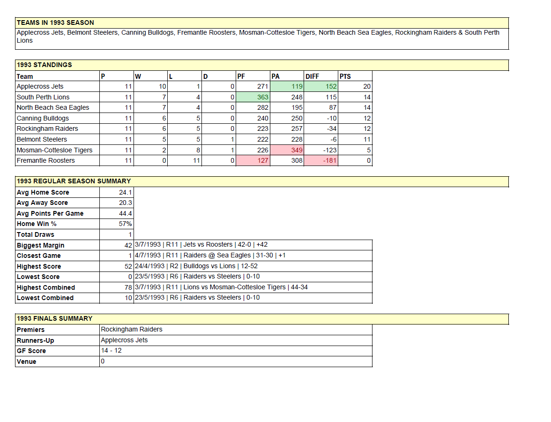Viewport: 551px width, 422px height.
Task: Select Fremantle Roosters row name cell
Action: [x=46, y=160]
